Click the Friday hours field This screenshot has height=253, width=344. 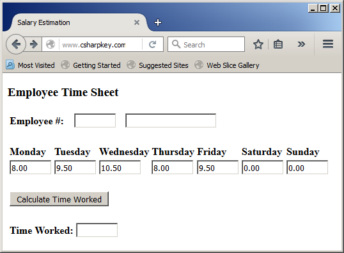(x=217, y=167)
